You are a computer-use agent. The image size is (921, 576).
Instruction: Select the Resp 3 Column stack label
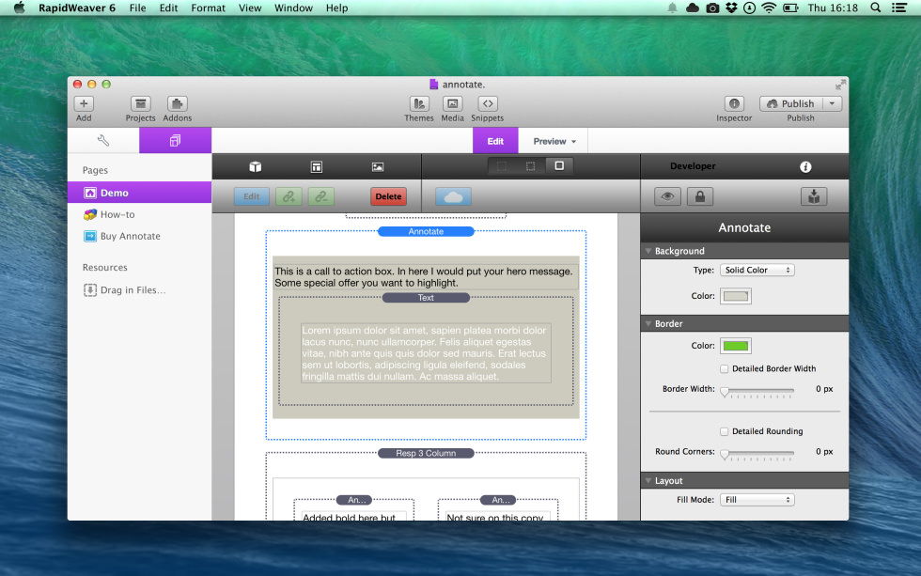coord(426,453)
